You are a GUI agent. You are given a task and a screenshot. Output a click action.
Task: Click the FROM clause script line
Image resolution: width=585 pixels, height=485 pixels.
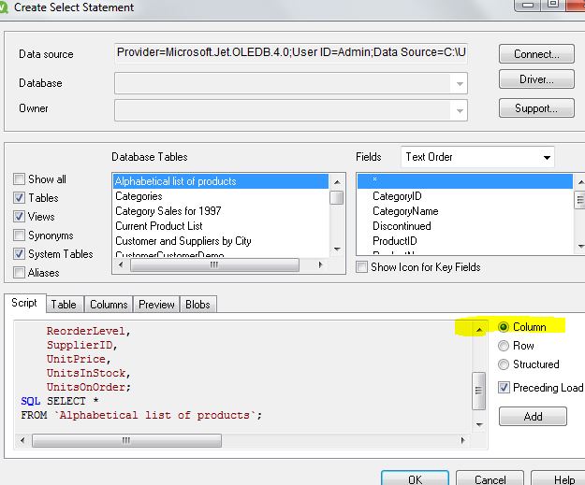tap(141, 415)
